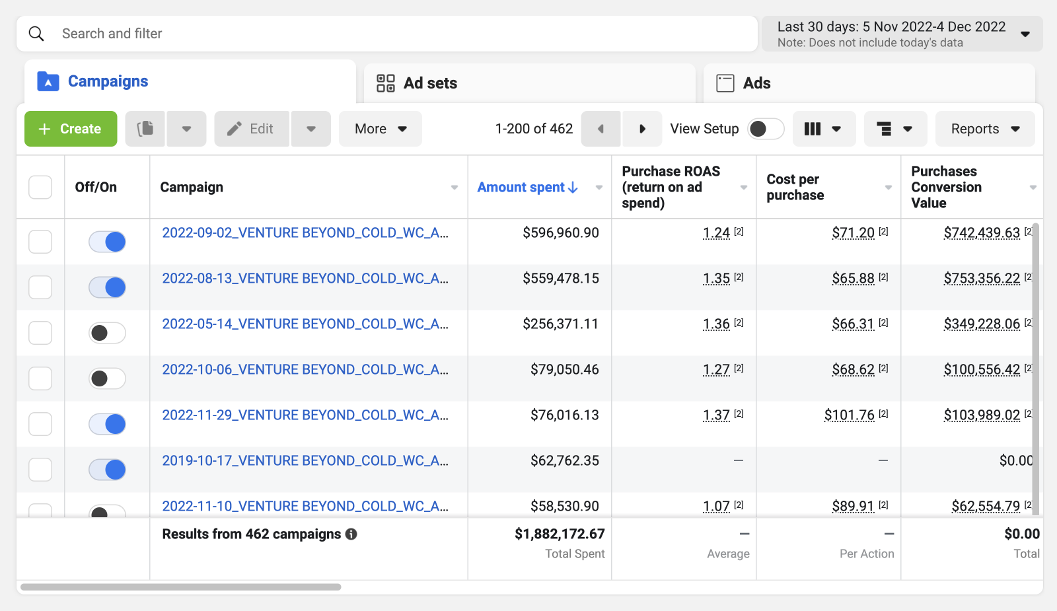1057x611 pixels.
Task: Go to next page arrow
Action: tap(641, 129)
